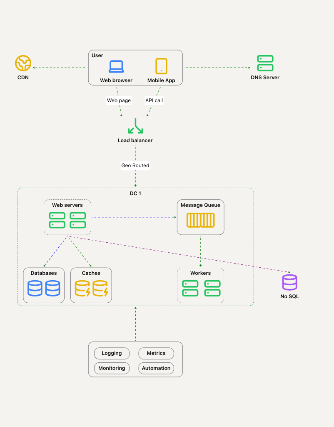Select the Mobile App phone icon

tap(161, 66)
